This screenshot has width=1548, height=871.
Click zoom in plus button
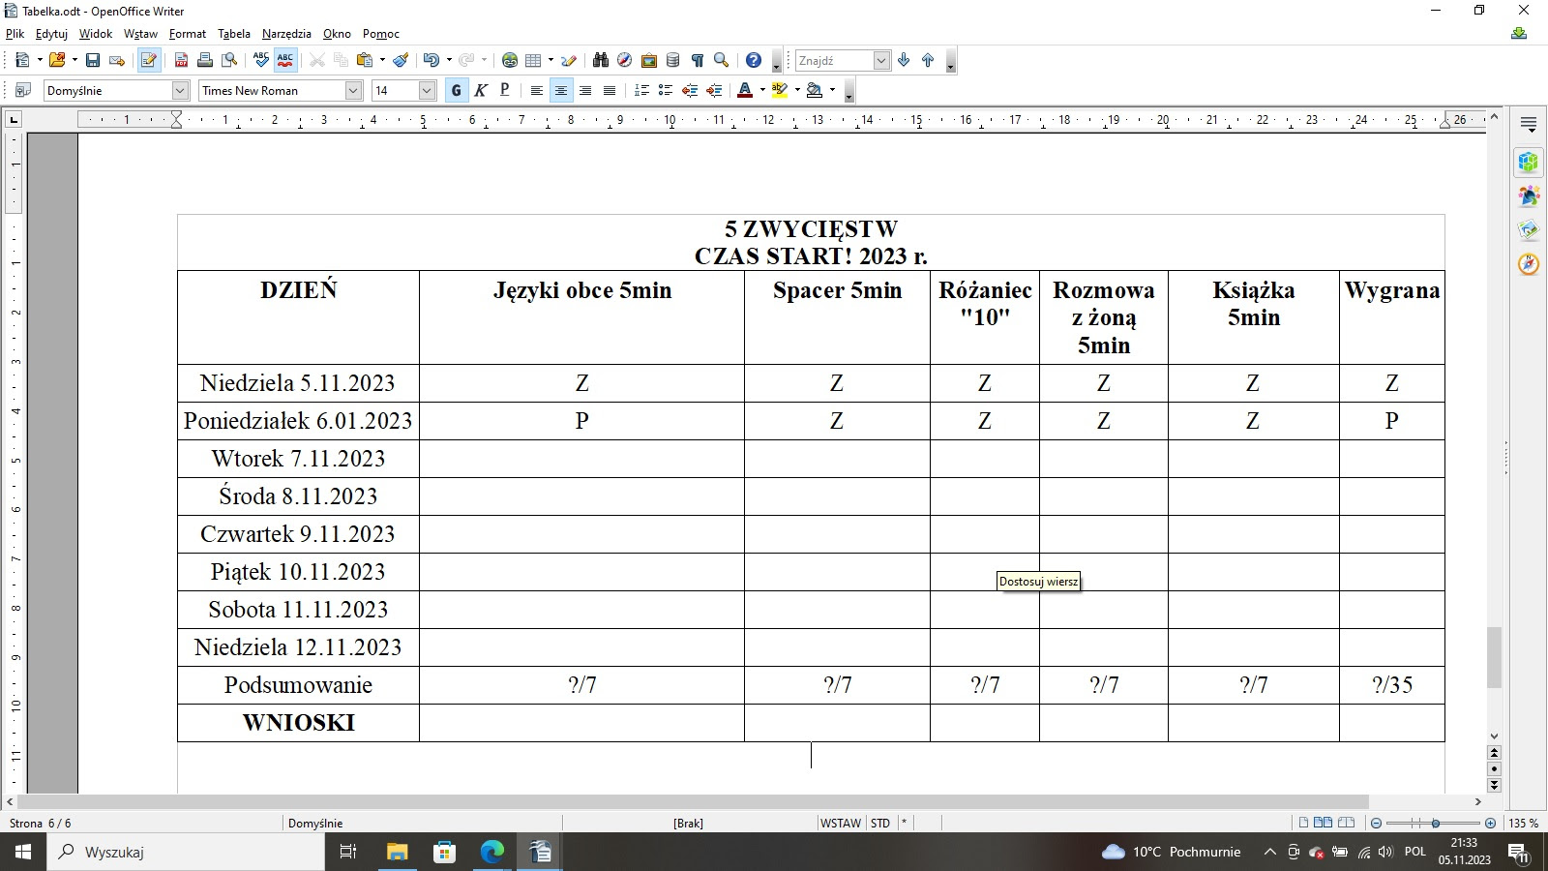pyautogui.click(x=1490, y=824)
